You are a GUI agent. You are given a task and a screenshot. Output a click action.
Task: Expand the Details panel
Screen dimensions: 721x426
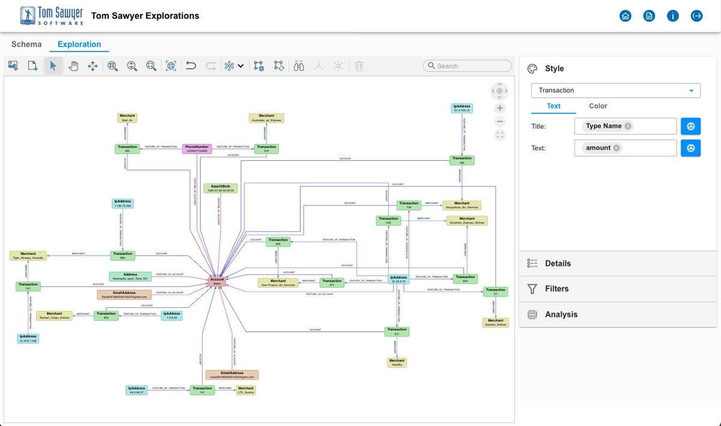[618, 263]
